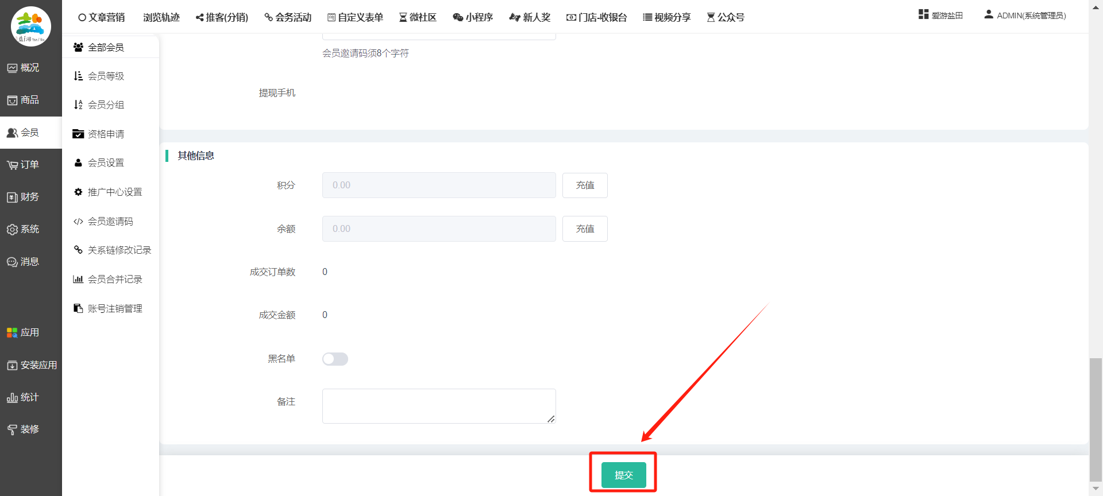The image size is (1103, 496).
Task: Open 会员邀请码 in member submenu
Action: click(x=110, y=222)
